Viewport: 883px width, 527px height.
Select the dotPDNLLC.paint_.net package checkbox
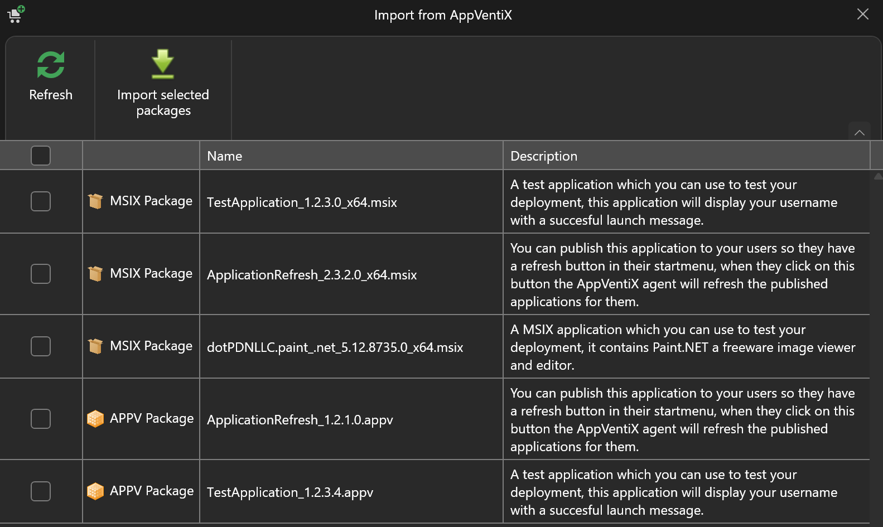pyautogui.click(x=41, y=346)
